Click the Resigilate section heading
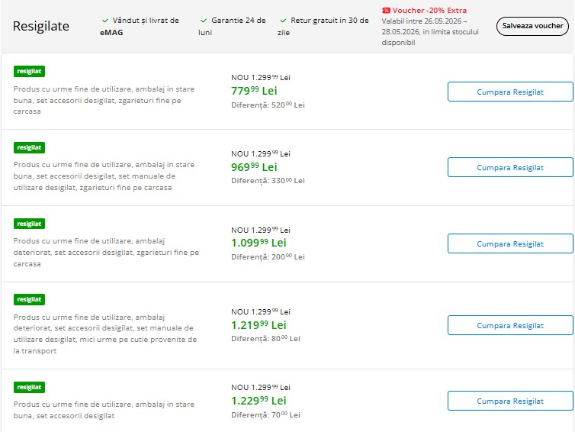Viewport: 575px width, 432px height. coord(41,27)
